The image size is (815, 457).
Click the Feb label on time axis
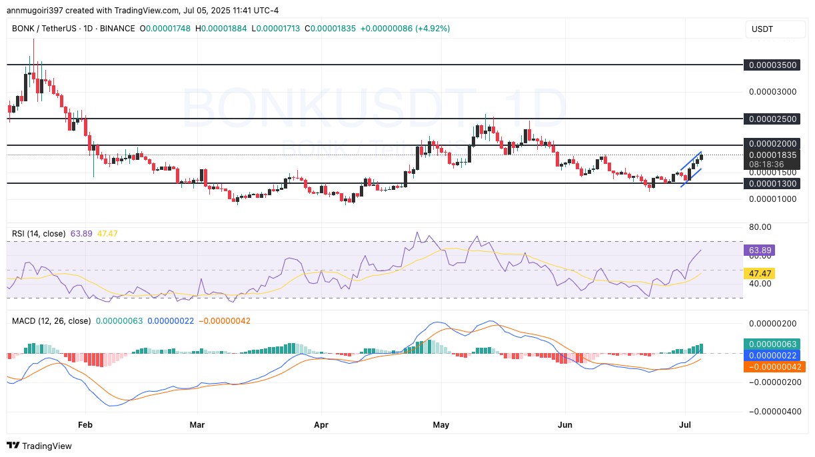[x=85, y=424]
